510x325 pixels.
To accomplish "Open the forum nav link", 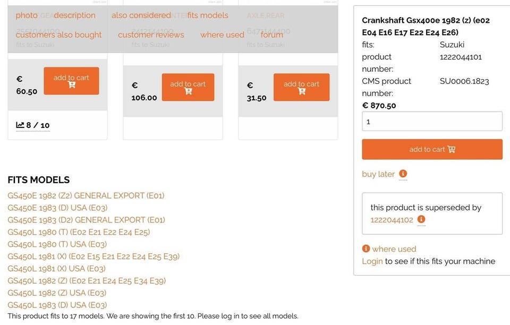I will pyautogui.click(x=272, y=35).
